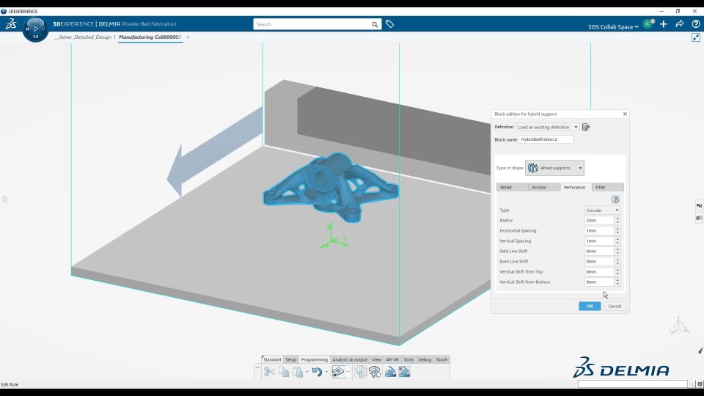Open the View action bar tab
704x396 pixels.
[376, 359]
